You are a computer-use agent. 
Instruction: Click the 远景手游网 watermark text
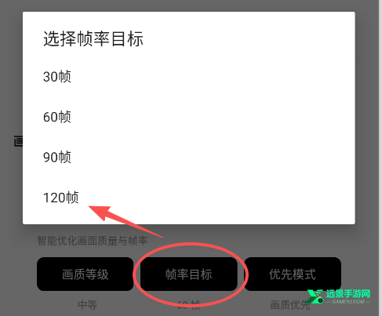(x=348, y=294)
